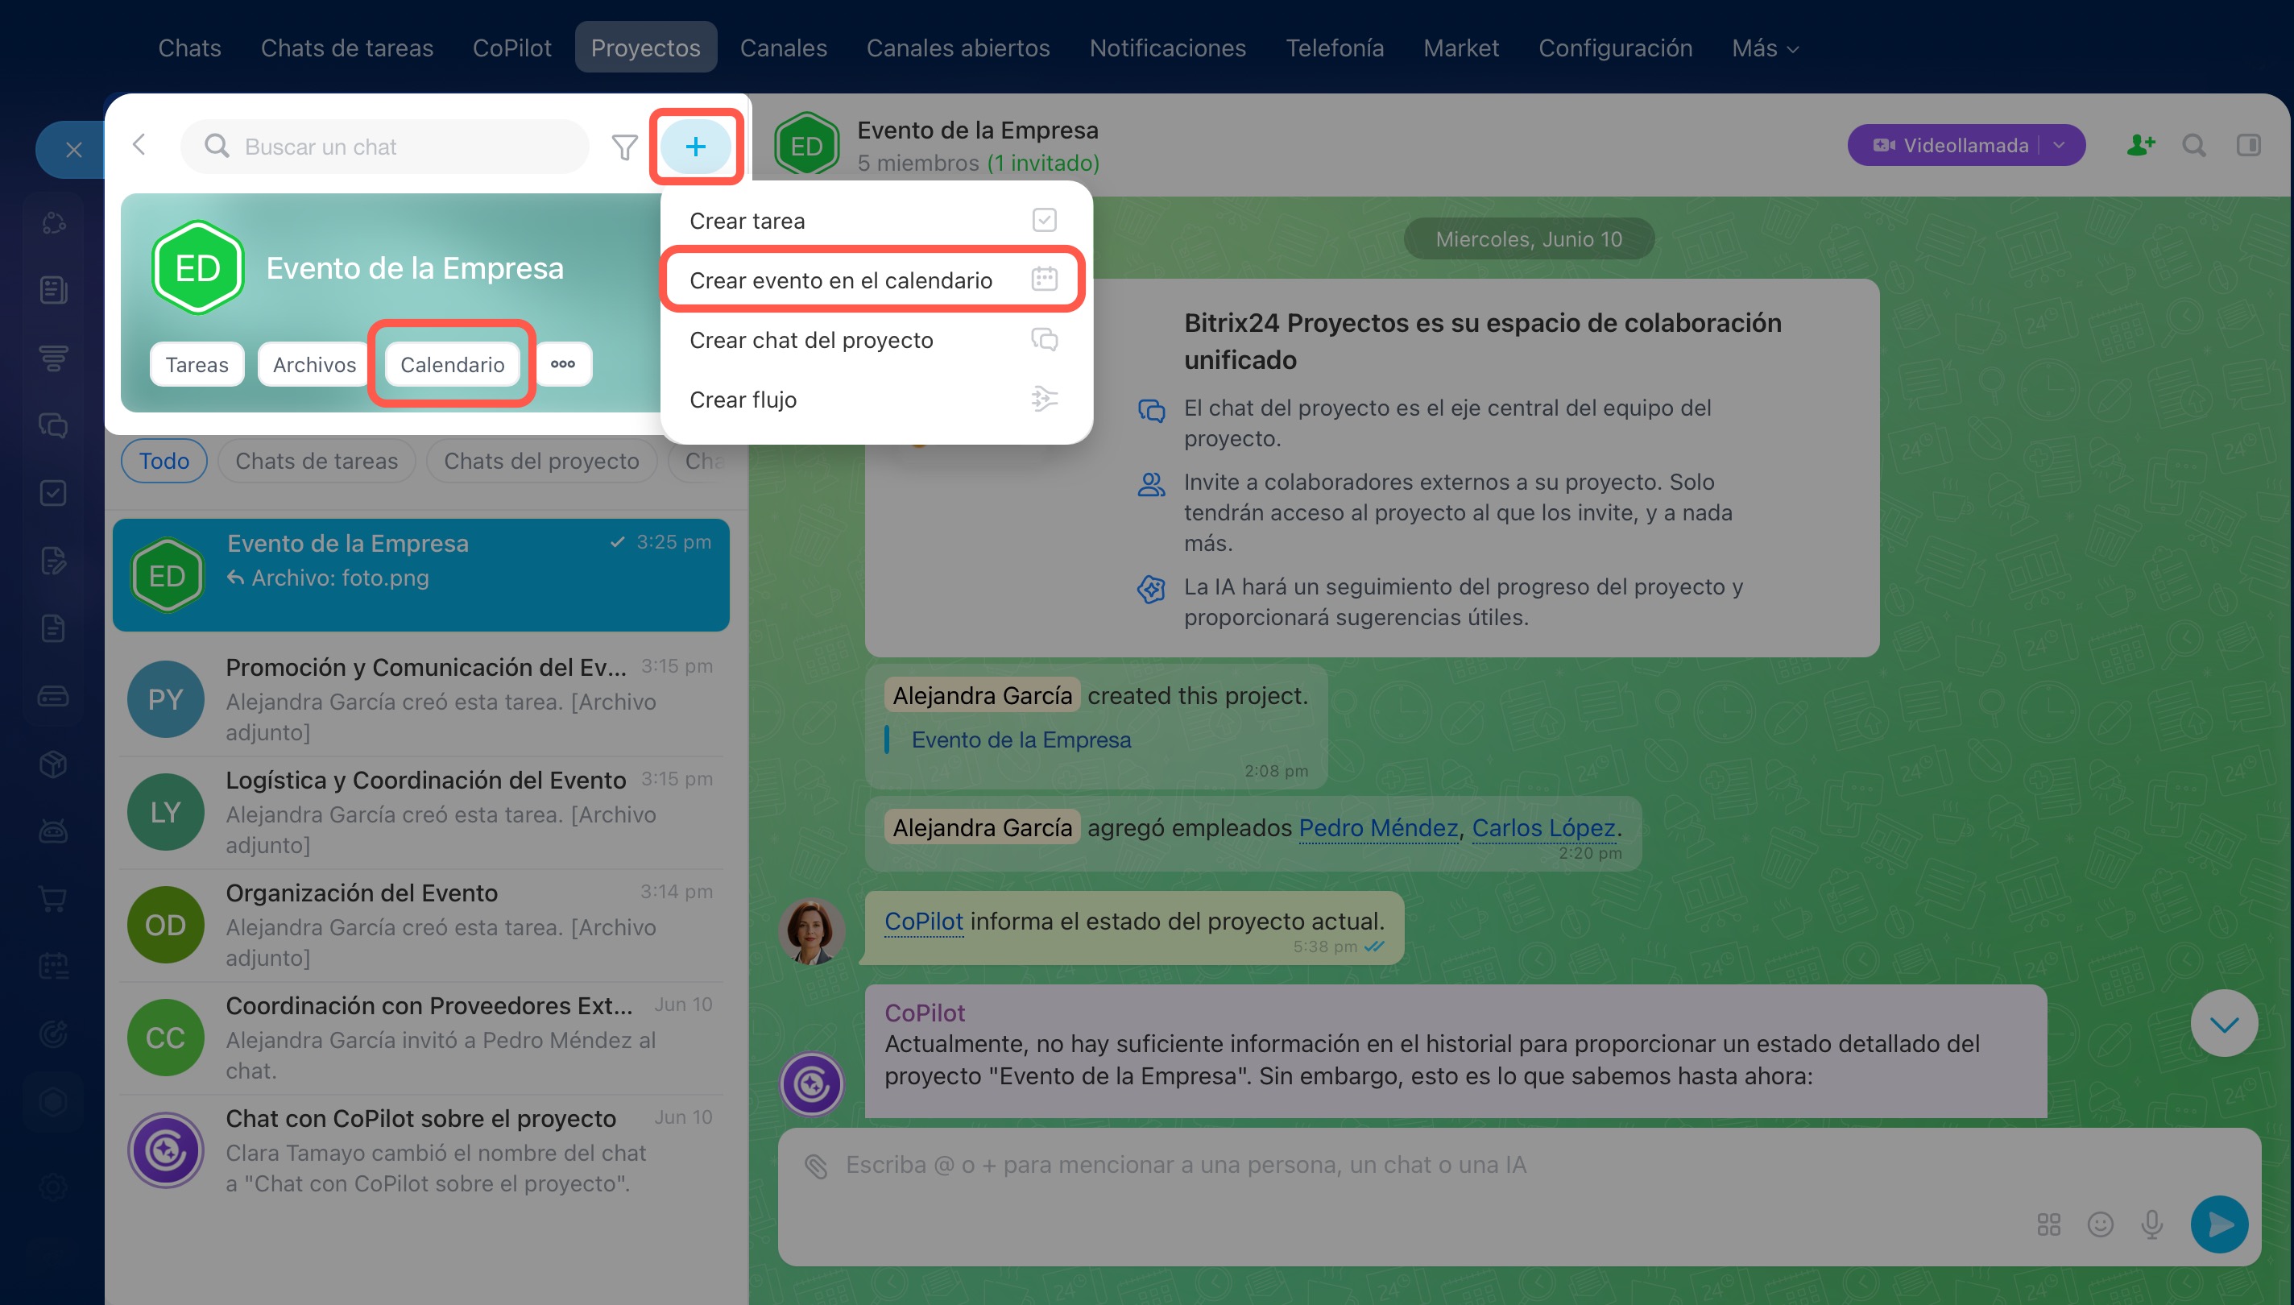
Task: Open the project Calendario button
Action: tap(453, 364)
